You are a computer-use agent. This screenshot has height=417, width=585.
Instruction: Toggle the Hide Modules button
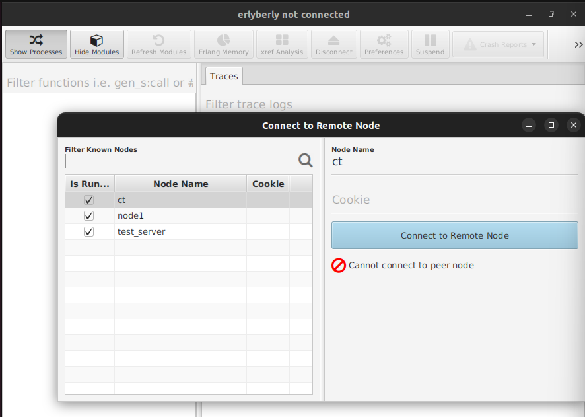tap(97, 44)
